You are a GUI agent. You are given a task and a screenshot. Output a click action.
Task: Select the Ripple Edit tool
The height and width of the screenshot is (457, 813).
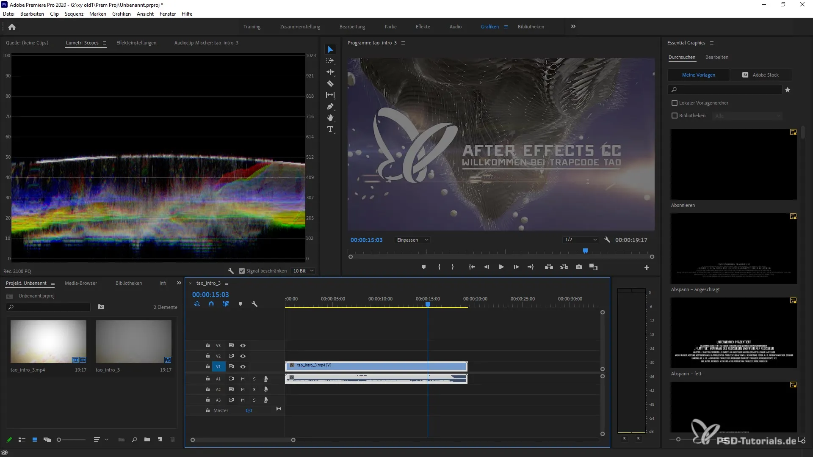[x=330, y=72]
